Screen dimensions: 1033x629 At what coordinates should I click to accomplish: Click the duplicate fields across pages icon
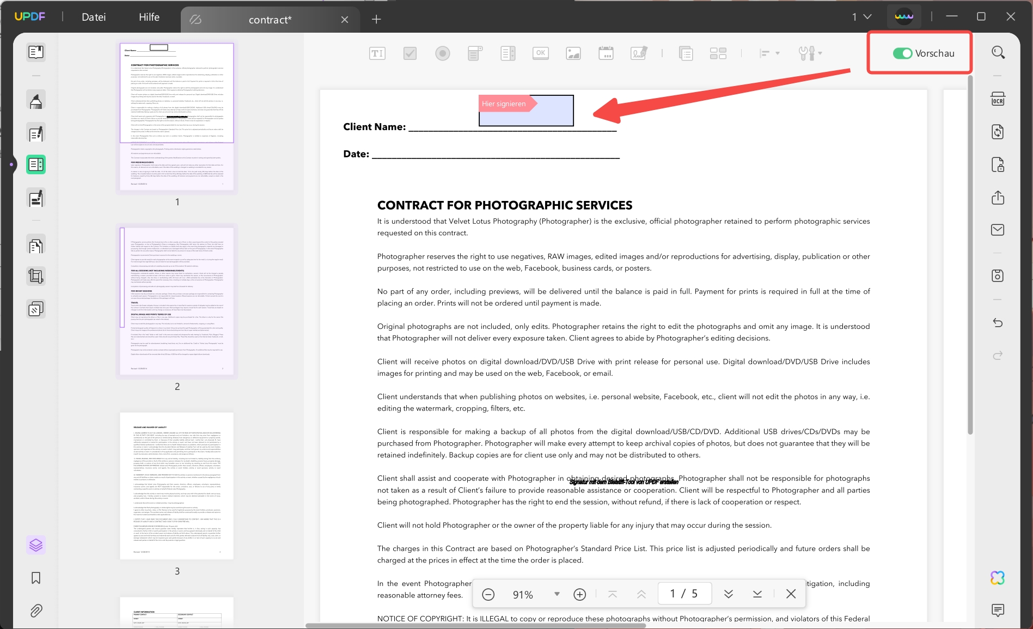(x=686, y=53)
